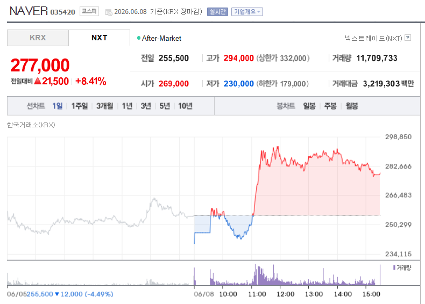The image size is (425, 304).
Task: Click the 하한가 179,000 text
Action: click(282, 84)
